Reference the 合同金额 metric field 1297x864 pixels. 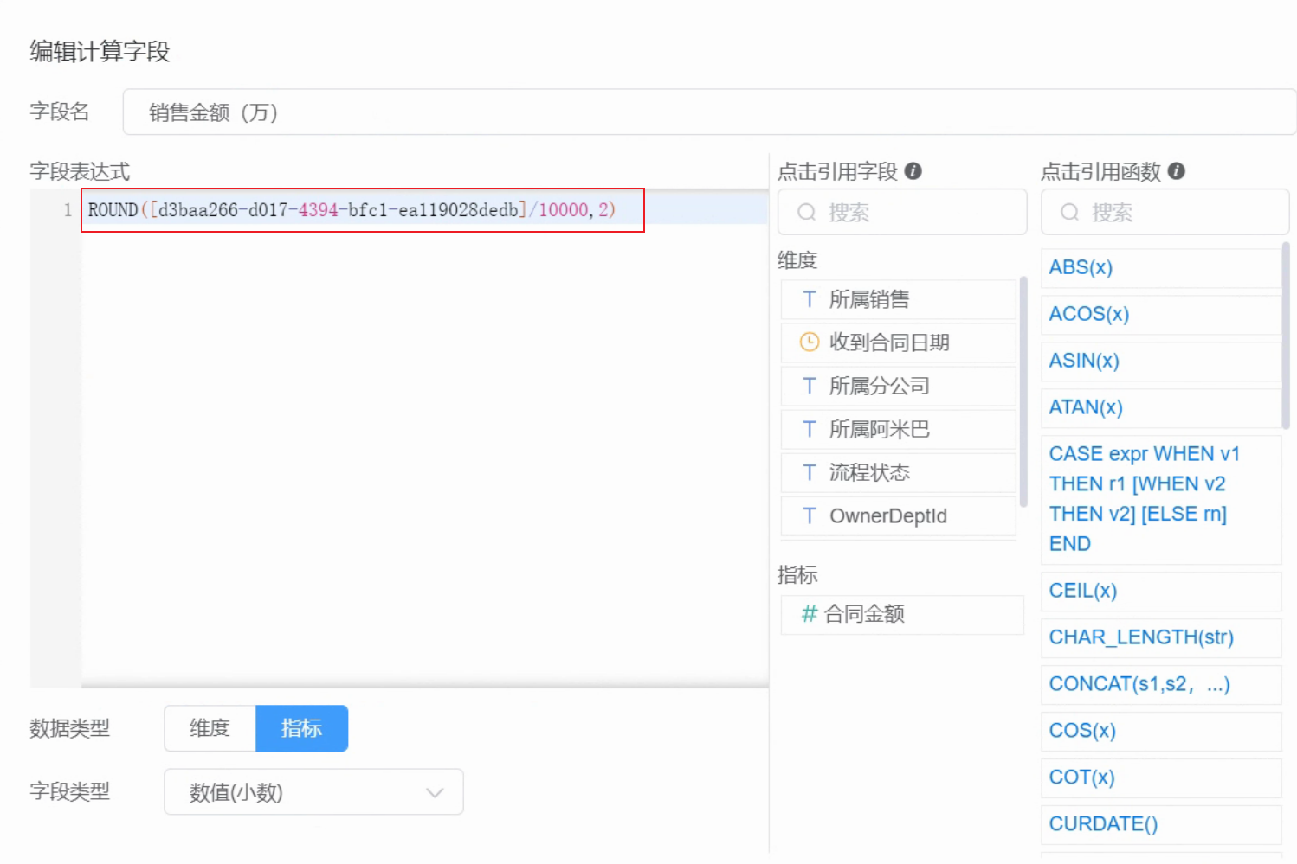(901, 614)
